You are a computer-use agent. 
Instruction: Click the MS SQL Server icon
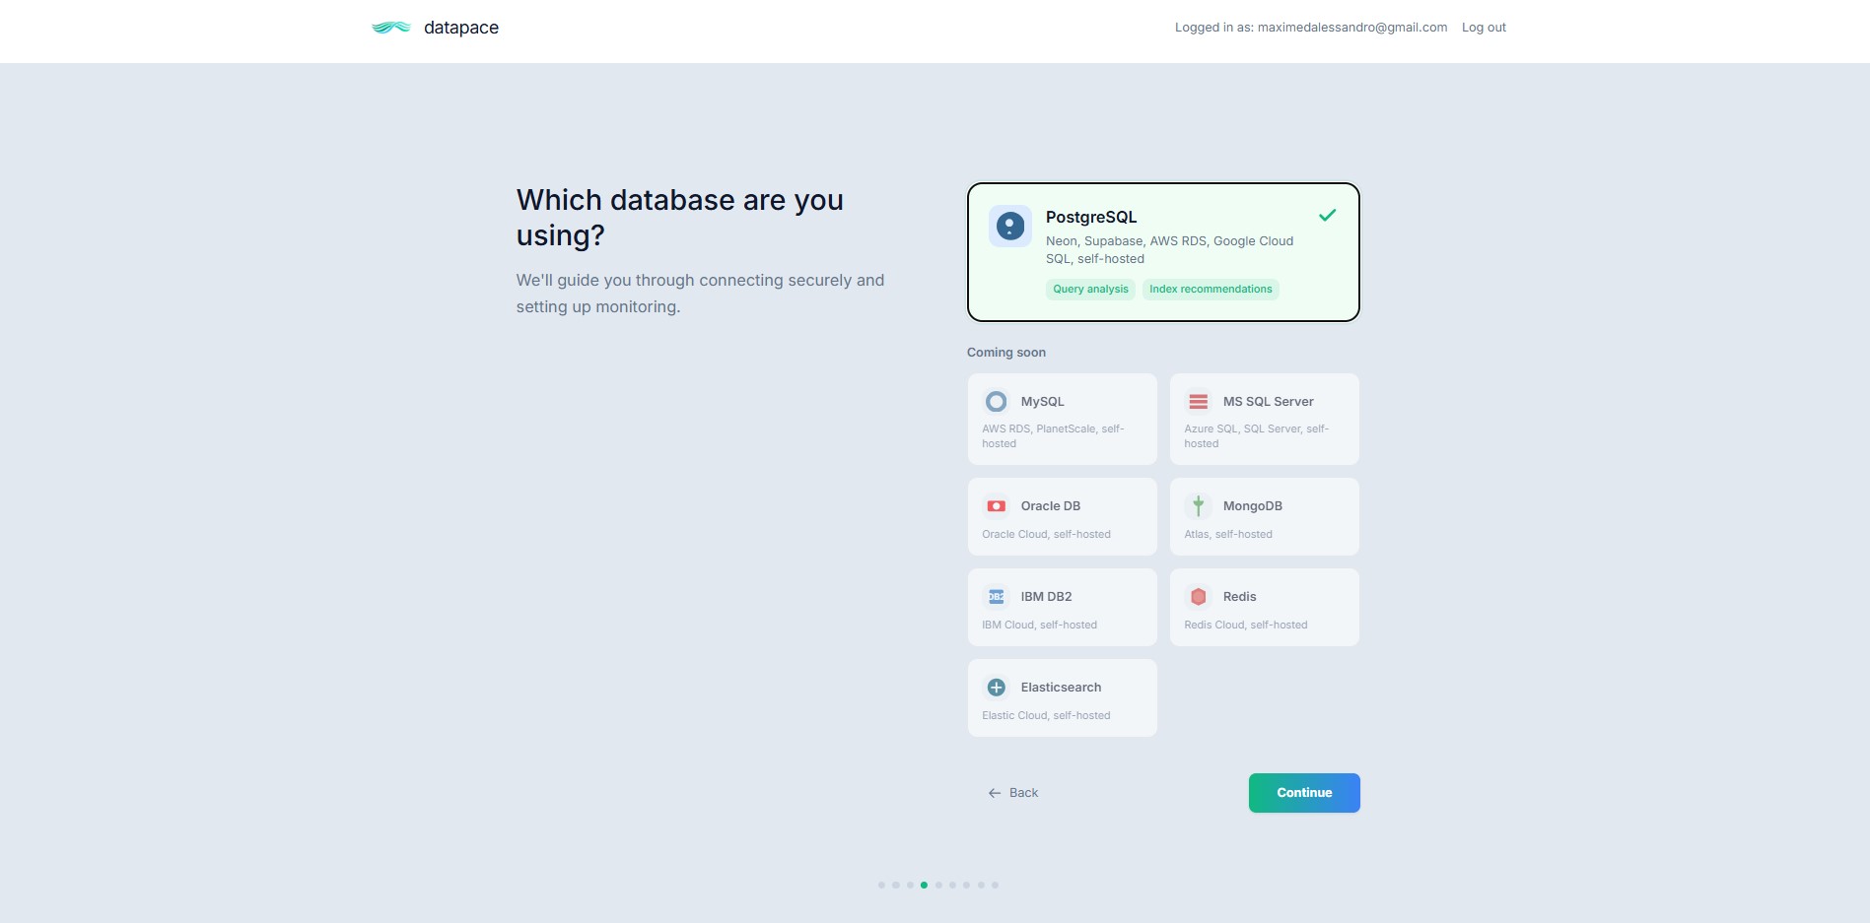coord(1198,401)
